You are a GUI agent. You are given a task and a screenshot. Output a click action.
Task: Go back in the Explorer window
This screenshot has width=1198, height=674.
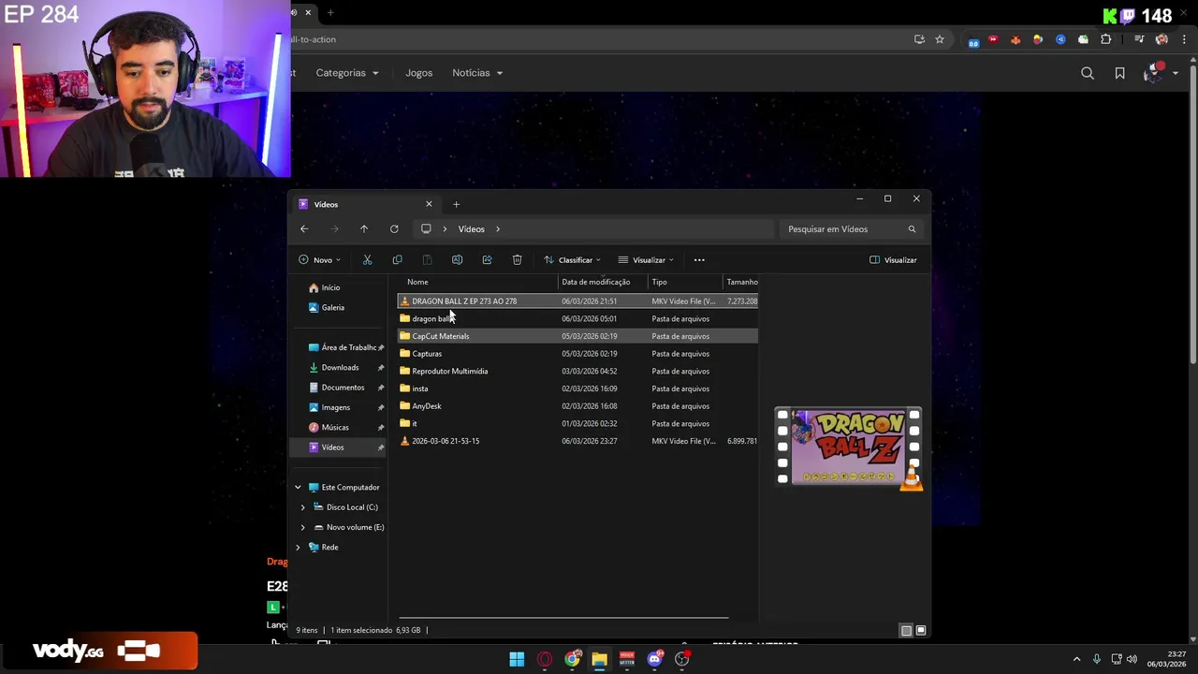[x=304, y=228]
